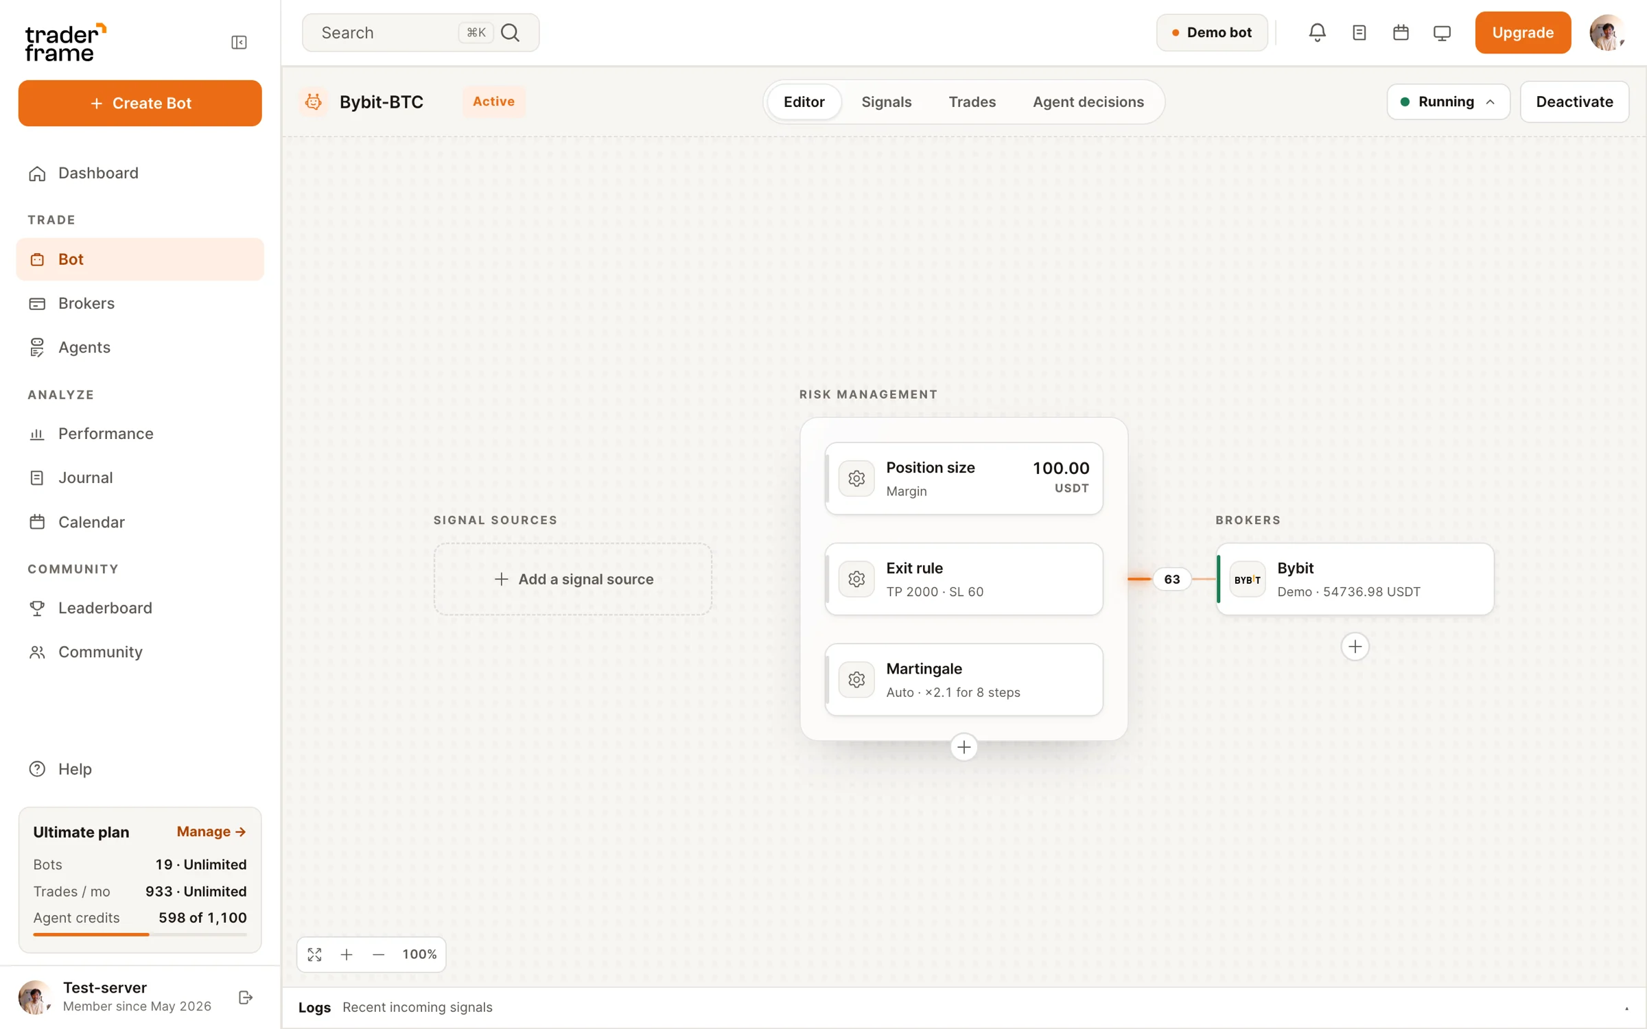Image resolution: width=1647 pixels, height=1029 pixels.
Task: Open Dashboard in sidebar
Action: (140, 173)
